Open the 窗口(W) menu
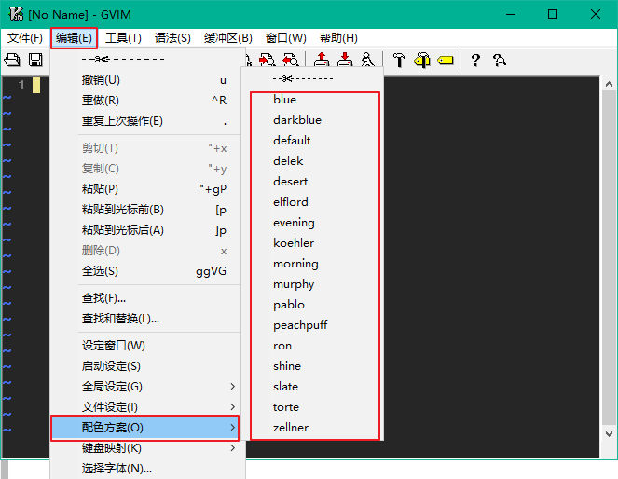The height and width of the screenshot is (479, 618). [x=286, y=38]
